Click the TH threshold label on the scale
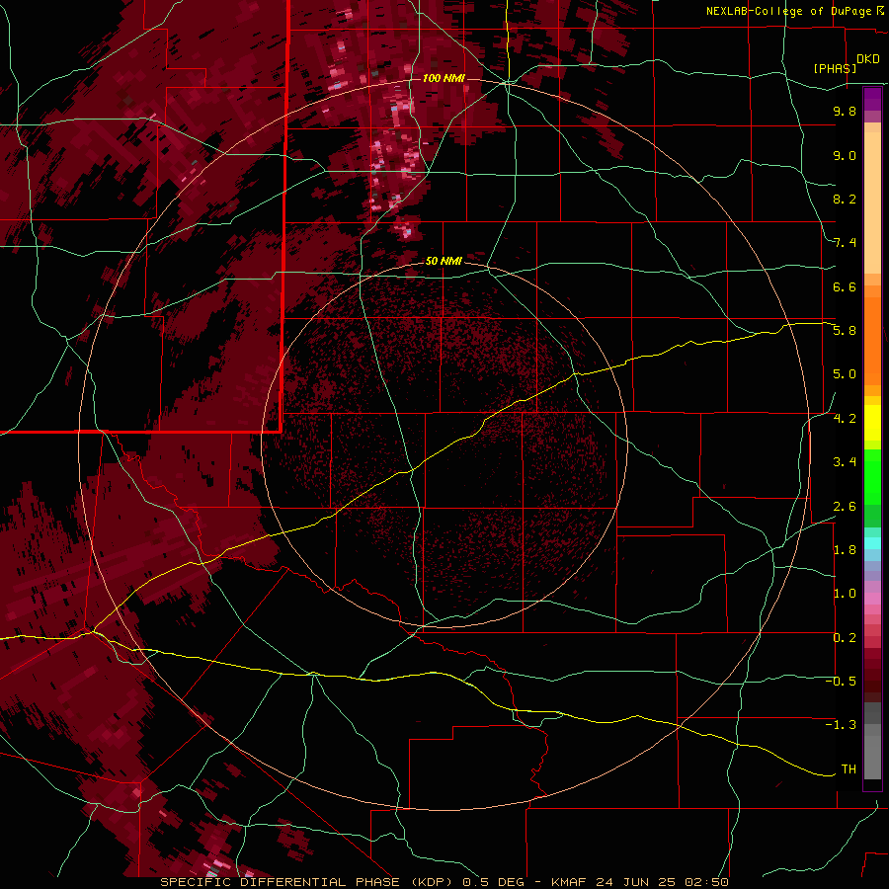 coord(849,769)
